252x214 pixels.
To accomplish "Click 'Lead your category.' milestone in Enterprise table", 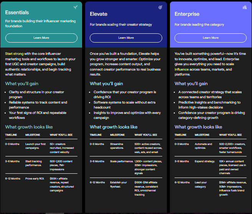I will click(x=201, y=184).
